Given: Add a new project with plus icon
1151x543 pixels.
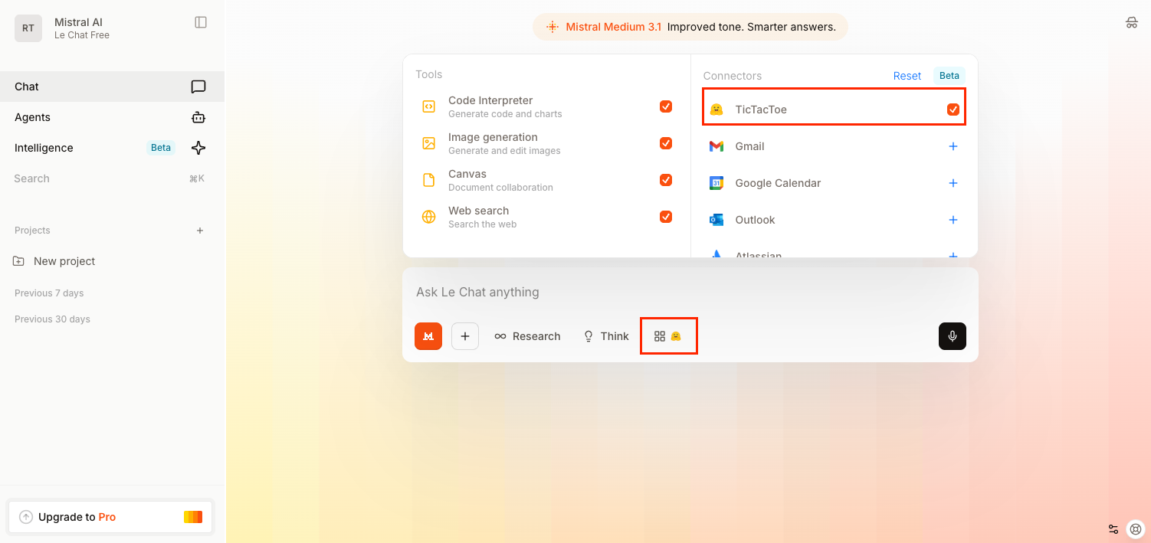Looking at the screenshot, I should [200, 231].
